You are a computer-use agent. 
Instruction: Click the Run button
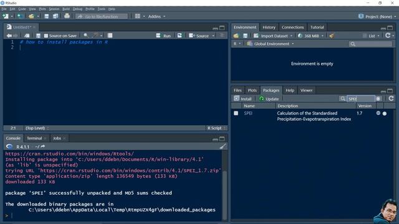[x=163, y=36]
